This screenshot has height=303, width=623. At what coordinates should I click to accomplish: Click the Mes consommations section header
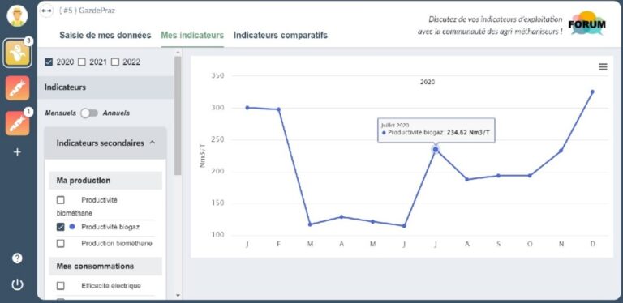pos(105,266)
